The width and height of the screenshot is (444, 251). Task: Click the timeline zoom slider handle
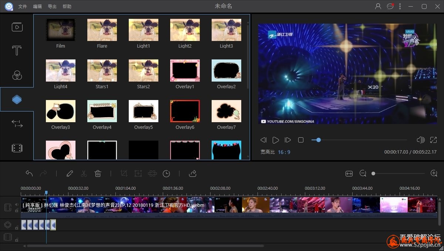373,173
